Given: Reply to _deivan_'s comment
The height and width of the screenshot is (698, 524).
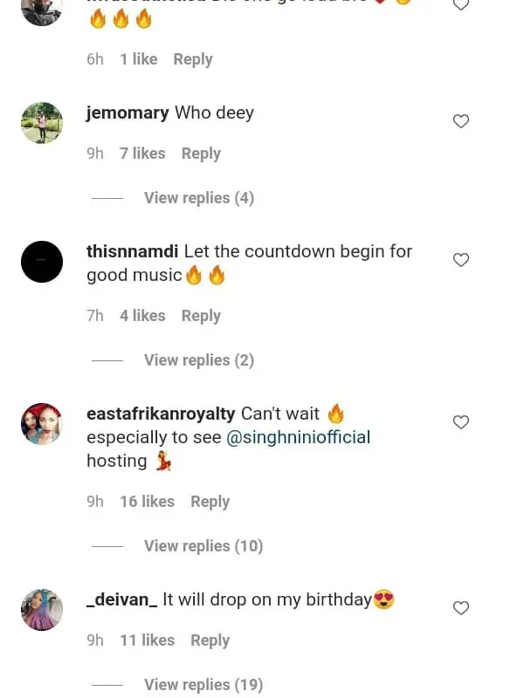Looking at the screenshot, I should coord(210,640).
